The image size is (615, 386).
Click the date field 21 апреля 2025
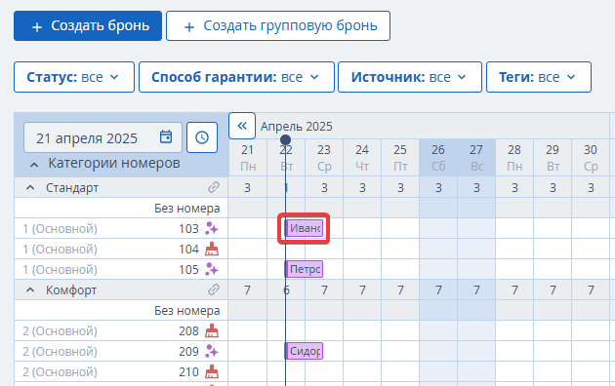(x=102, y=137)
